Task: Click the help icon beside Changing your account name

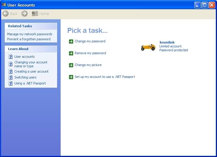Action: pyautogui.click(x=10, y=64)
